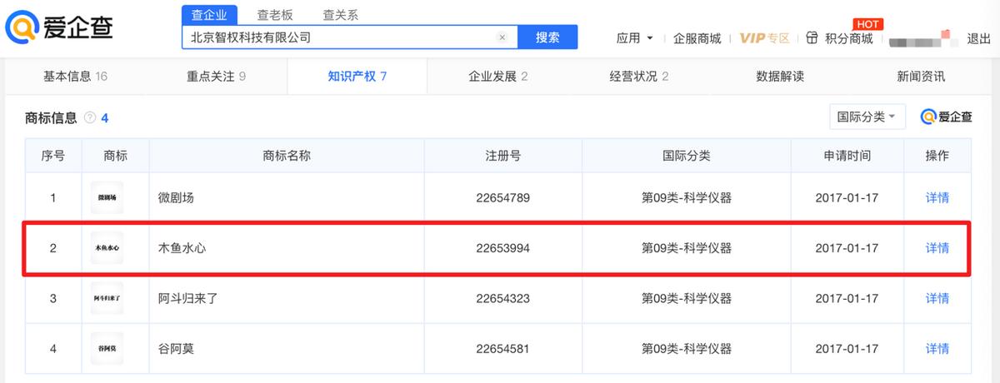Screen dimensions: 1000x383
Task: Click the 国际分类 column header
Action: [x=687, y=156]
